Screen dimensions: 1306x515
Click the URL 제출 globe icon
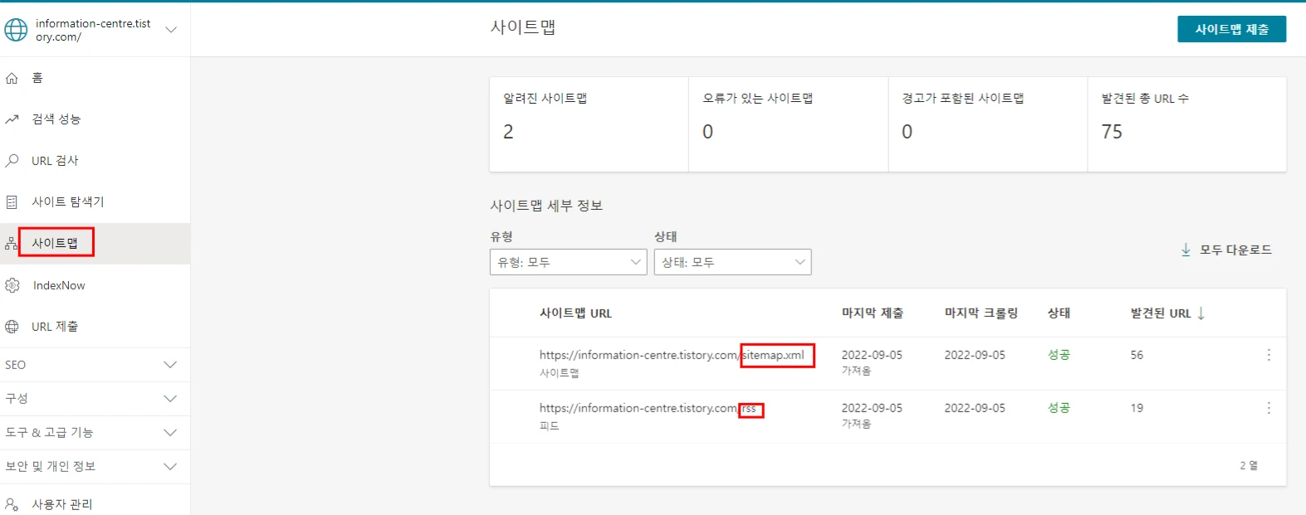[x=12, y=327]
